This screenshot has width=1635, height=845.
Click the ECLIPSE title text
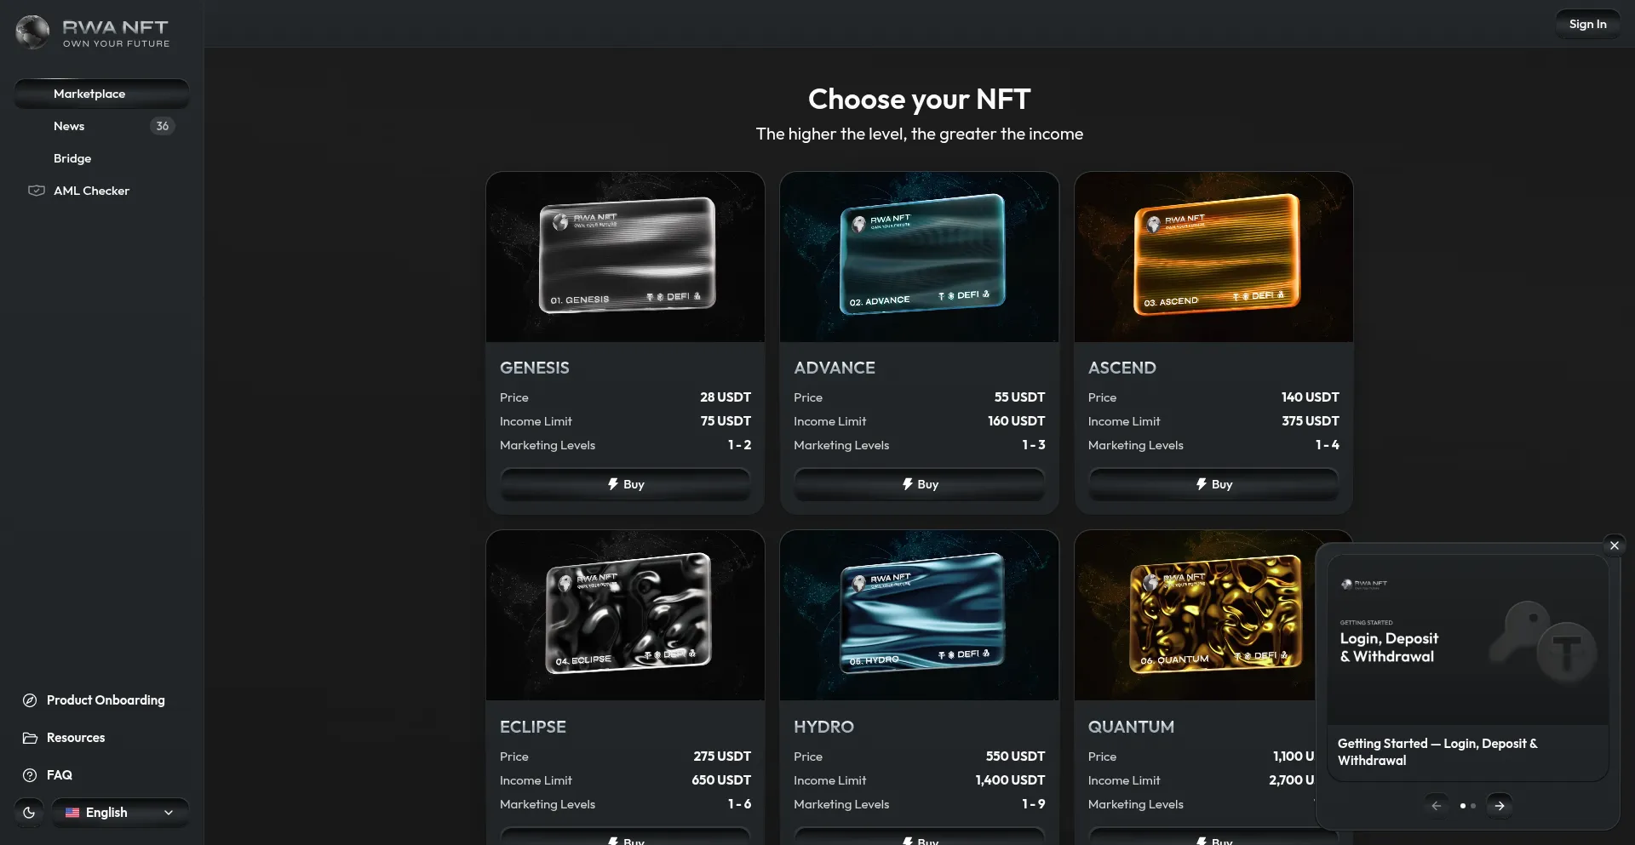(533, 727)
